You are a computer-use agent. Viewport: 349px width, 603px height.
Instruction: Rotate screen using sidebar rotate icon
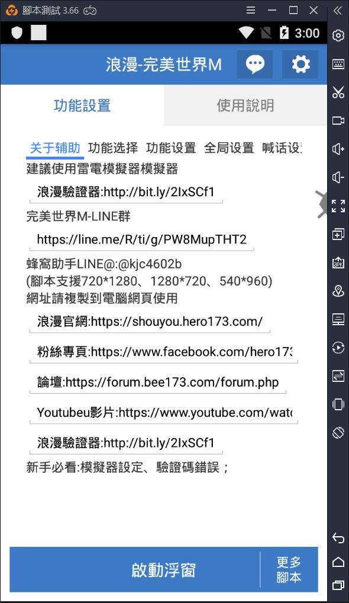coord(338,433)
